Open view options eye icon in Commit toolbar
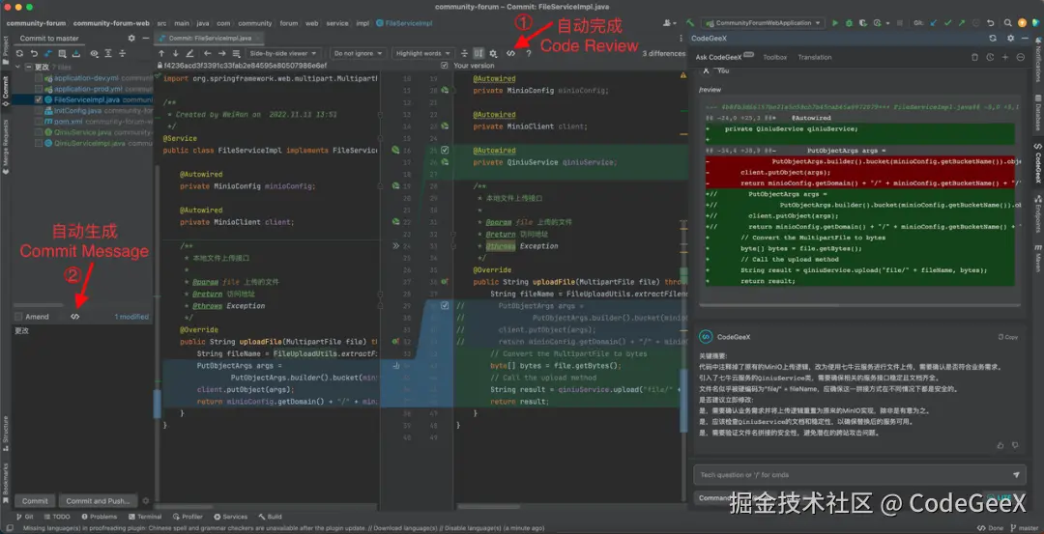Screen dimensions: 1044x534 [x=95, y=53]
